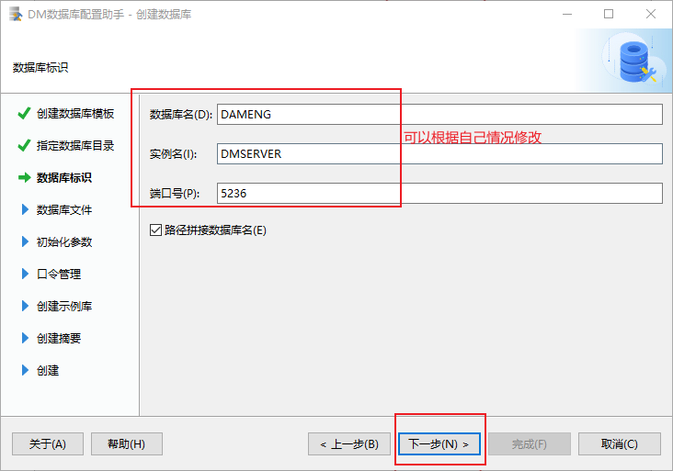Click the disabled 完成(F) button
Image resolution: width=673 pixels, height=471 pixels.
[530, 444]
